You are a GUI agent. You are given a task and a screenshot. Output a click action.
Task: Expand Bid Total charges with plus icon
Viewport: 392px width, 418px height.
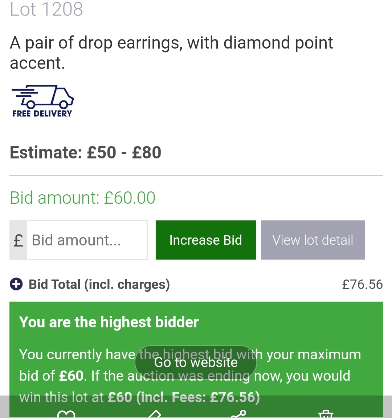click(16, 285)
